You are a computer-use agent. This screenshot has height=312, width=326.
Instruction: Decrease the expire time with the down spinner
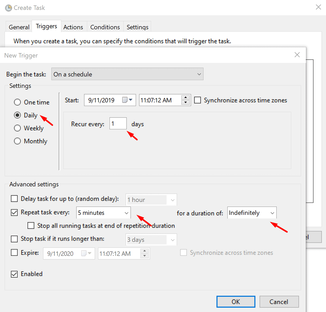(x=145, y=256)
